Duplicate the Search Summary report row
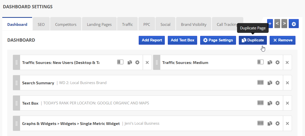305x136 pixels. (270, 83)
